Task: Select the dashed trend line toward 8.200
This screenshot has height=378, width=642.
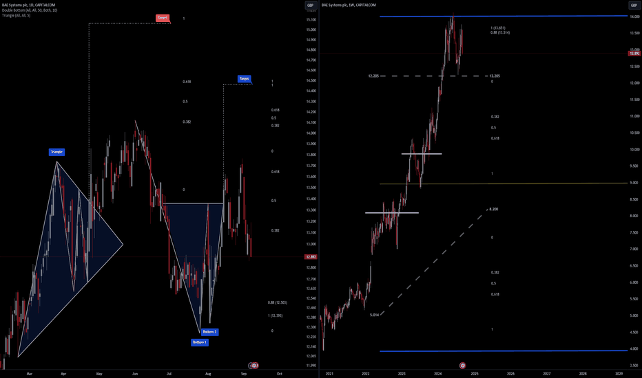Action: tap(434, 262)
